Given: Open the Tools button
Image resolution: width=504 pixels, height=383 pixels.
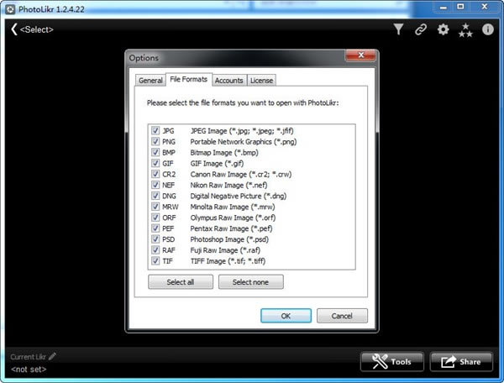Looking at the screenshot, I should coord(392,362).
